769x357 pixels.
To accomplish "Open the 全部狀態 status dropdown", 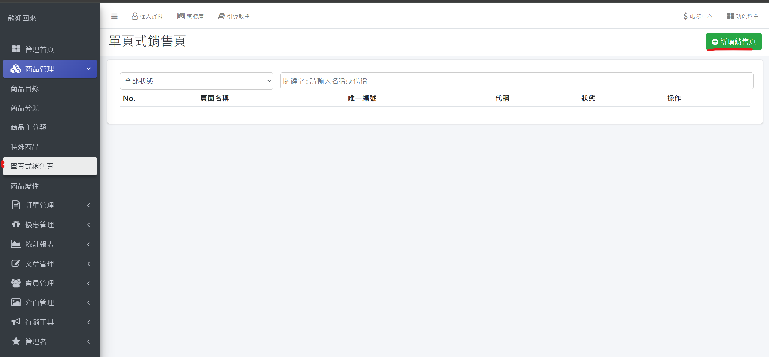I will pyautogui.click(x=197, y=81).
